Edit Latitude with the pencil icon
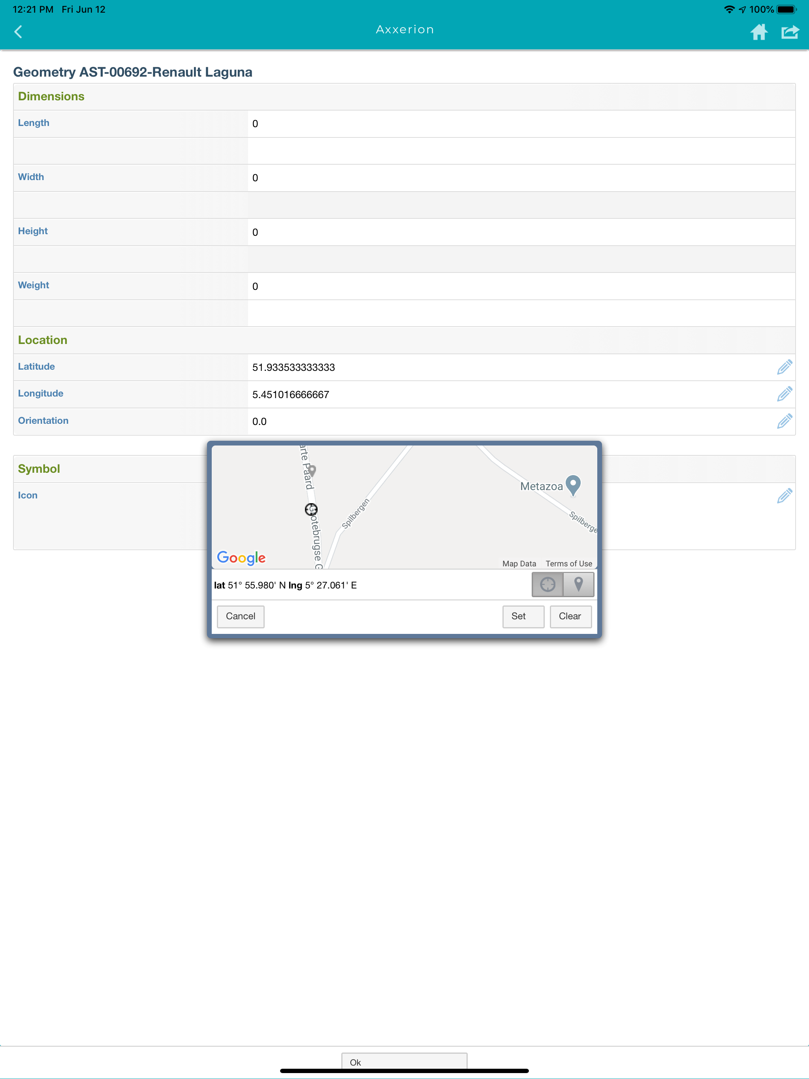 tap(784, 367)
